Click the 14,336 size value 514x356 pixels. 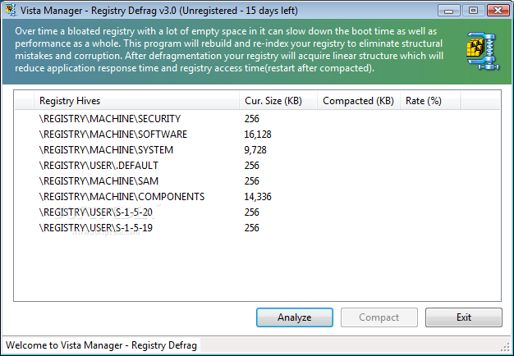tap(258, 197)
